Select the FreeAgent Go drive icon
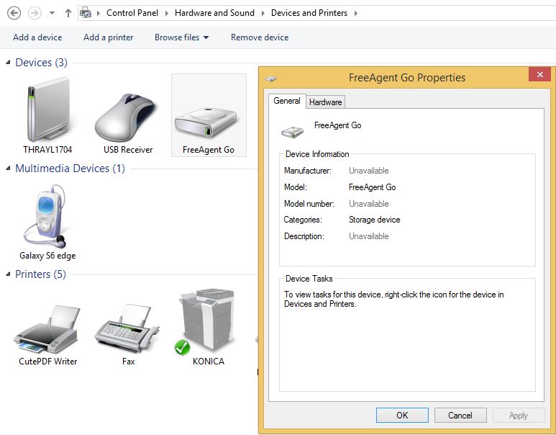This screenshot has height=435, width=556. point(206,123)
